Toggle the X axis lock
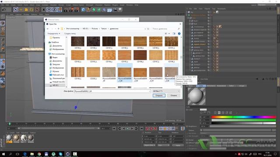 (x=44, y=10)
